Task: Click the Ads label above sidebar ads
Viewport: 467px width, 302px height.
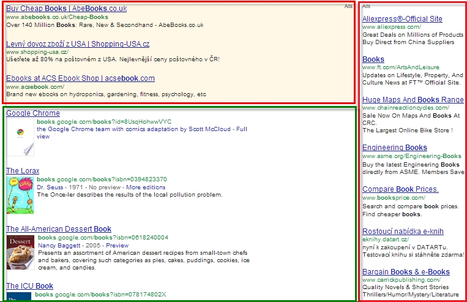Action: coord(367,6)
